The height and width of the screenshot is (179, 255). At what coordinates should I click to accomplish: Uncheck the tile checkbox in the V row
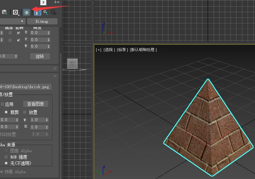click(19, 40)
